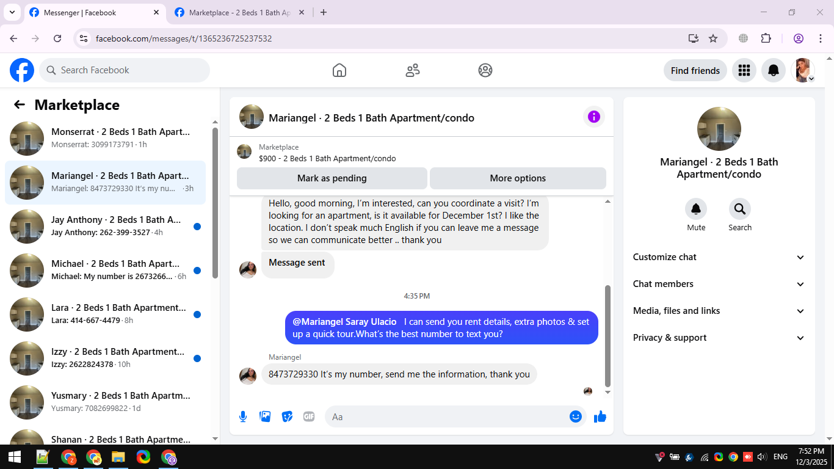The height and width of the screenshot is (469, 834).
Task: Open Michael conversation
Action: (x=105, y=271)
